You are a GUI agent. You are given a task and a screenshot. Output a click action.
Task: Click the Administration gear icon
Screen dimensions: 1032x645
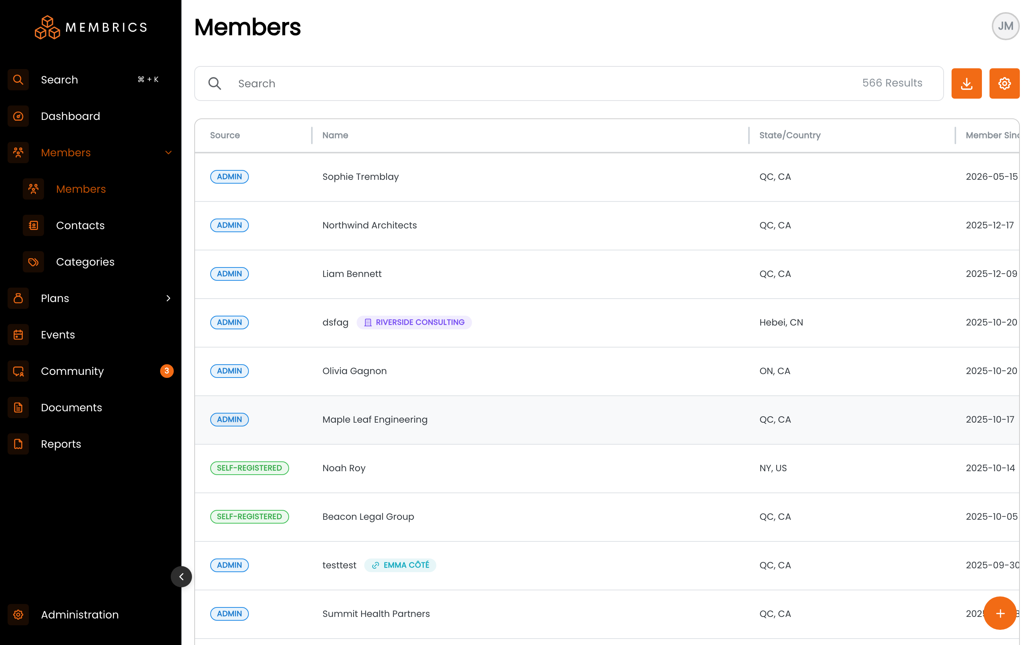click(18, 614)
